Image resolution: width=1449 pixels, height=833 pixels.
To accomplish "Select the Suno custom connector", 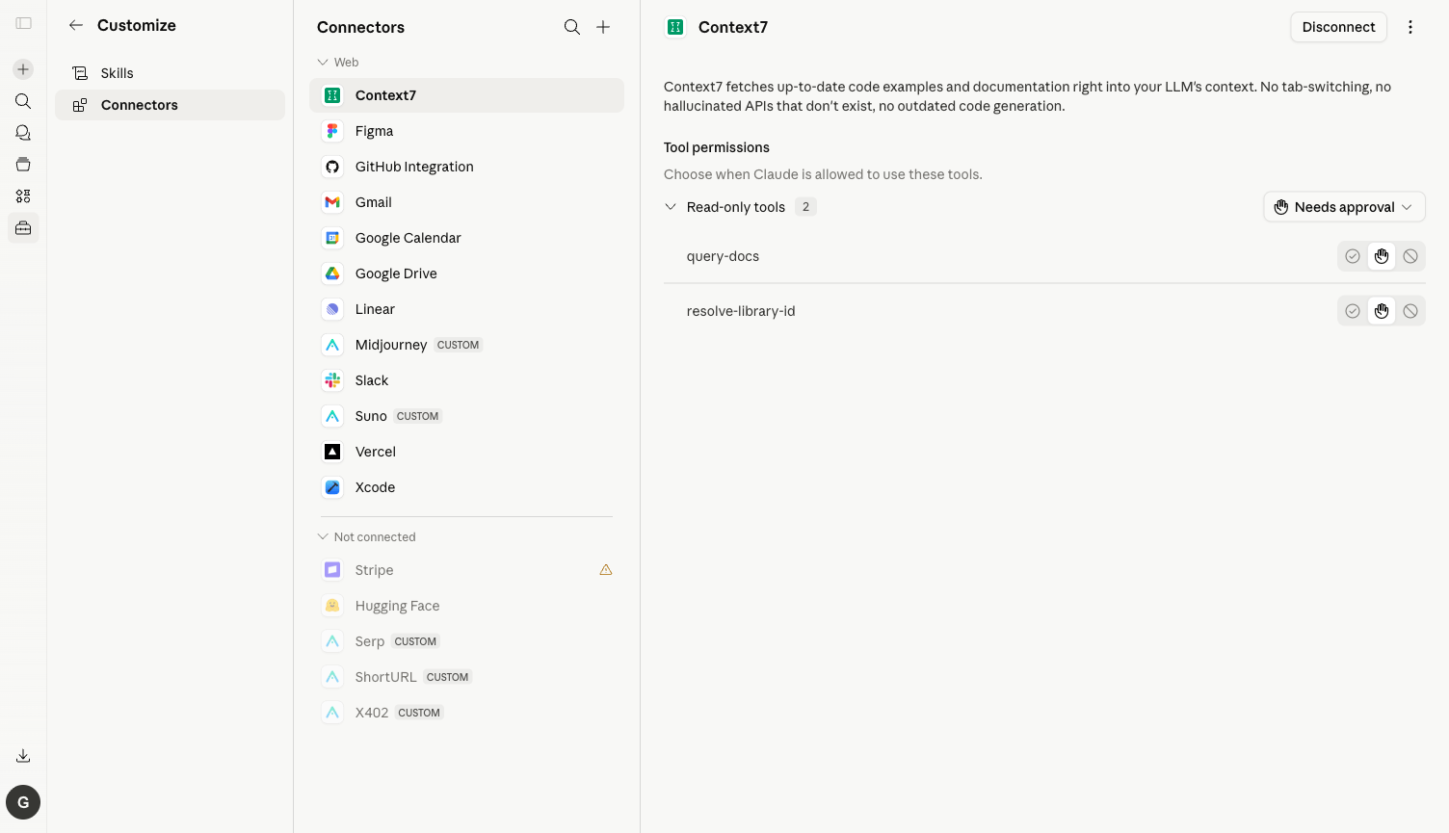I will click(466, 416).
